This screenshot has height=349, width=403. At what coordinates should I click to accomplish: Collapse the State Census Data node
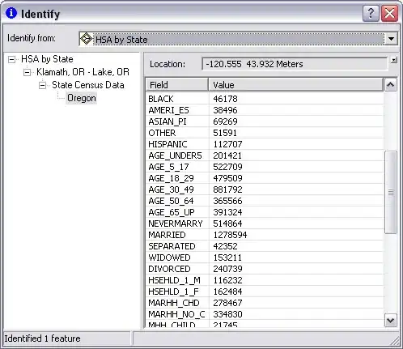click(x=42, y=85)
